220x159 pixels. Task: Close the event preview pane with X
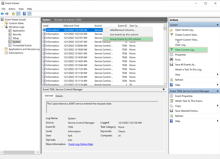pyautogui.click(x=164, y=89)
